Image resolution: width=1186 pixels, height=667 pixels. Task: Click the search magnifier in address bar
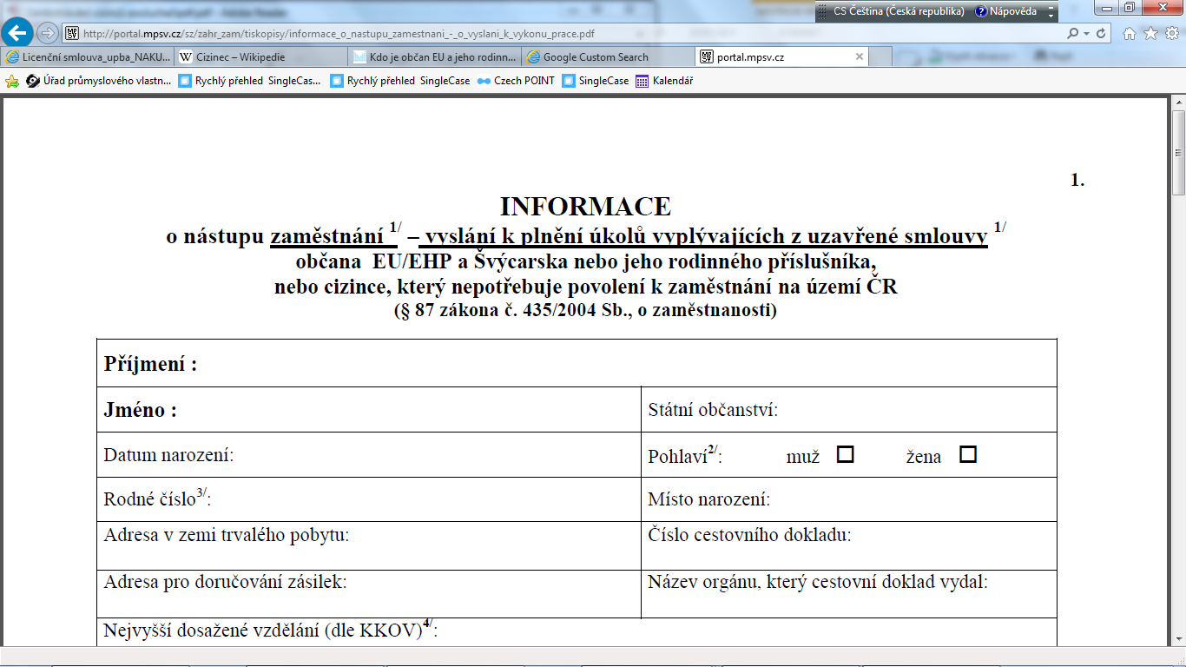pyautogui.click(x=1073, y=33)
